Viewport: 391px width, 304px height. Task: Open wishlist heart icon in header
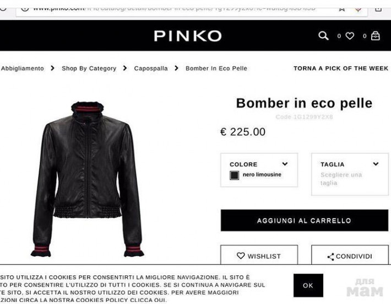tap(350, 36)
